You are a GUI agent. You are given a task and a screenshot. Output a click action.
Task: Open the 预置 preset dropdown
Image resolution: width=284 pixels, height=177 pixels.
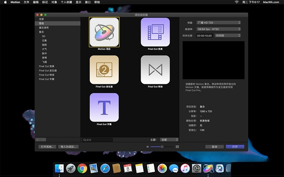tap(219, 23)
